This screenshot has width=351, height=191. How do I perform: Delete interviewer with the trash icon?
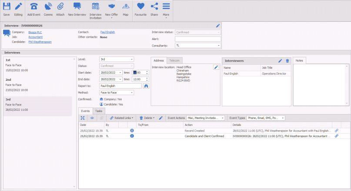click(x=287, y=61)
